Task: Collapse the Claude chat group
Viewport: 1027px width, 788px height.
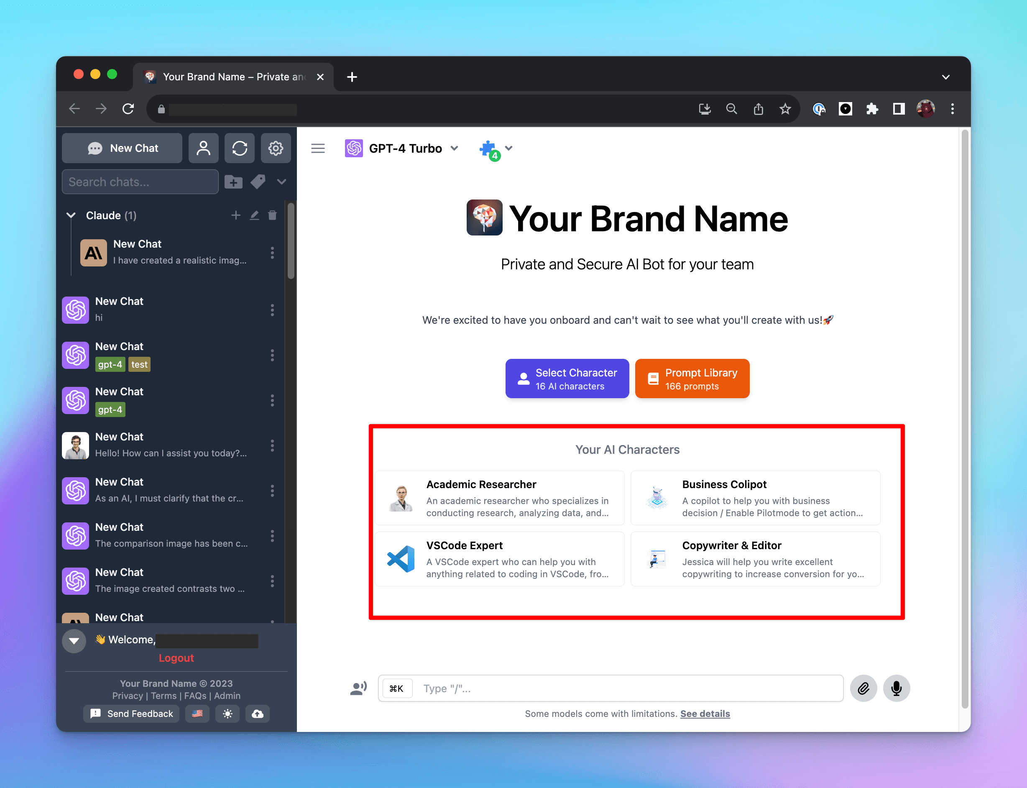Action: coord(71,215)
